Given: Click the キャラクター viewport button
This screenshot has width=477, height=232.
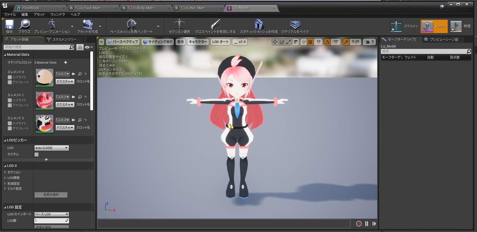Looking at the screenshot, I should tap(198, 42).
